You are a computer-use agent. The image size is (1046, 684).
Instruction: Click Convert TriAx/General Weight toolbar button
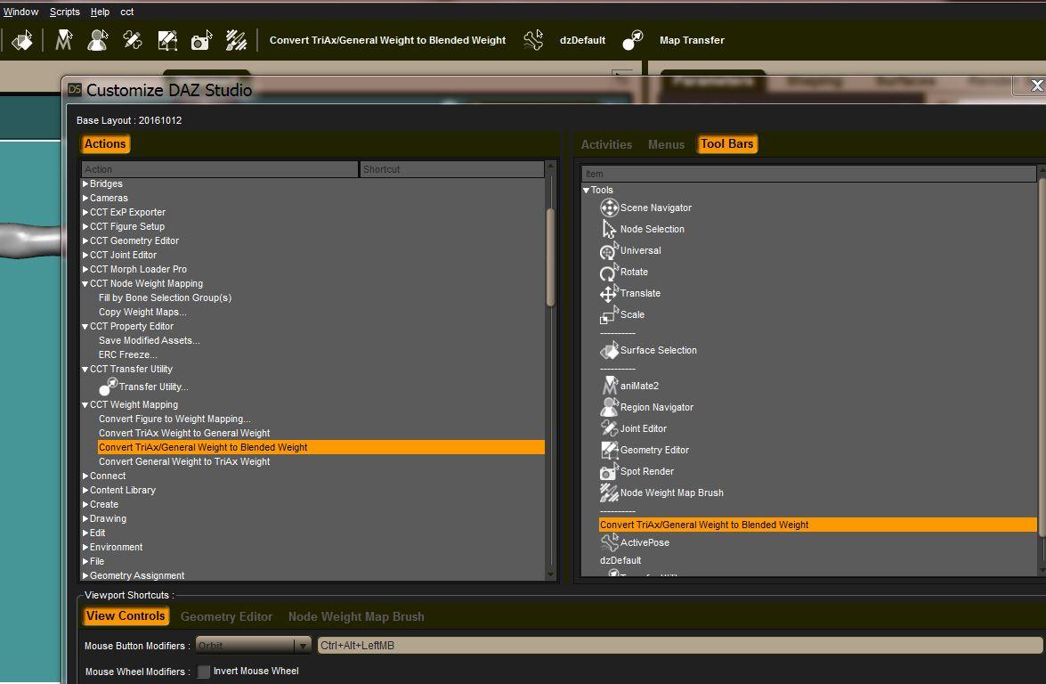[x=387, y=40]
